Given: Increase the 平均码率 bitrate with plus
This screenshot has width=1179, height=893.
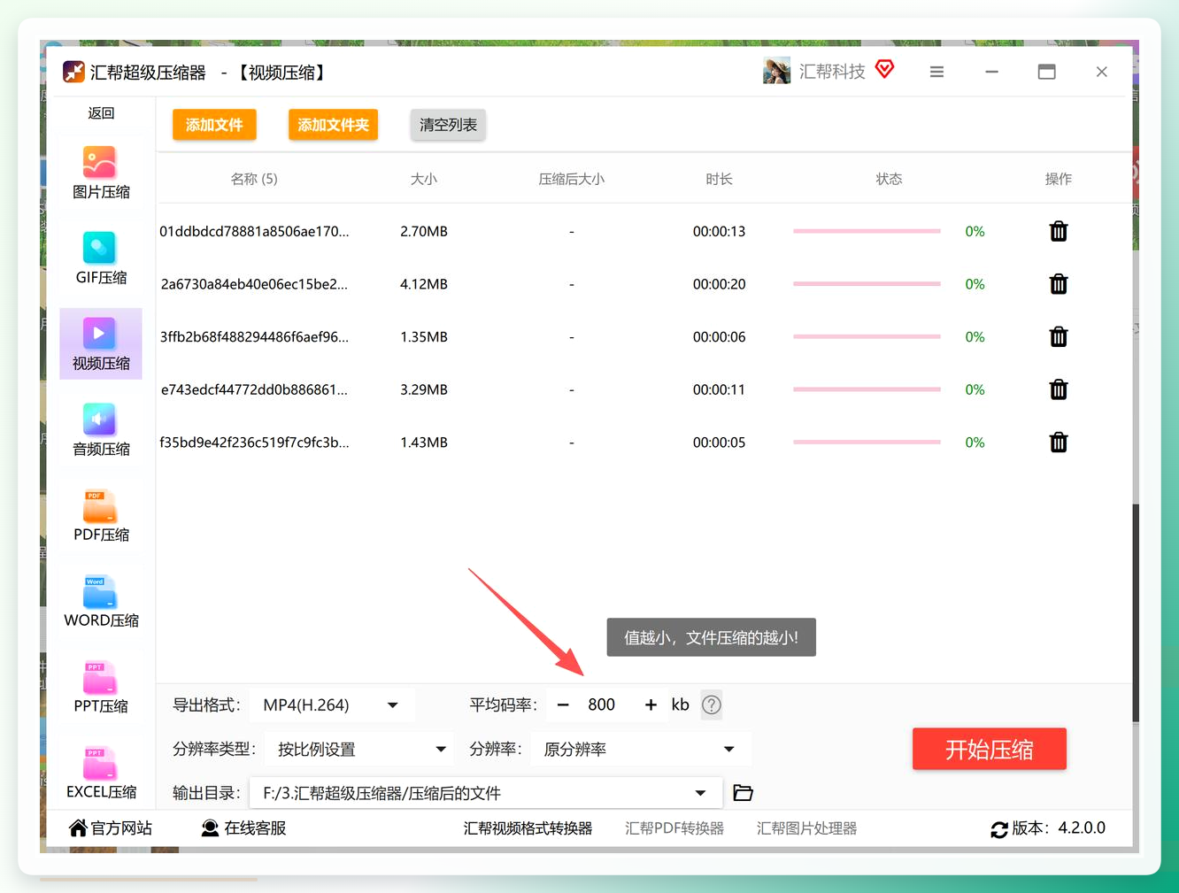Looking at the screenshot, I should tap(651, 705).
